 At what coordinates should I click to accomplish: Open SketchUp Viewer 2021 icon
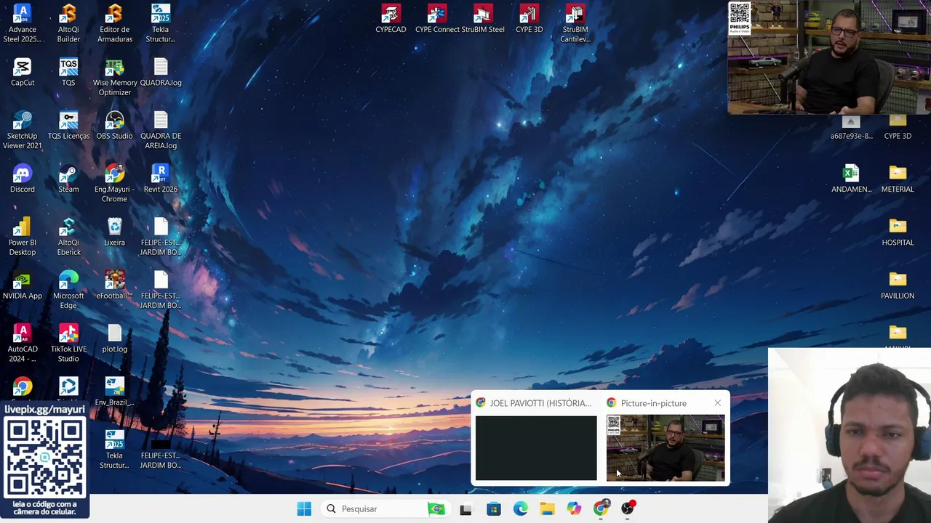pyautogui.click(x=23, y=130)
